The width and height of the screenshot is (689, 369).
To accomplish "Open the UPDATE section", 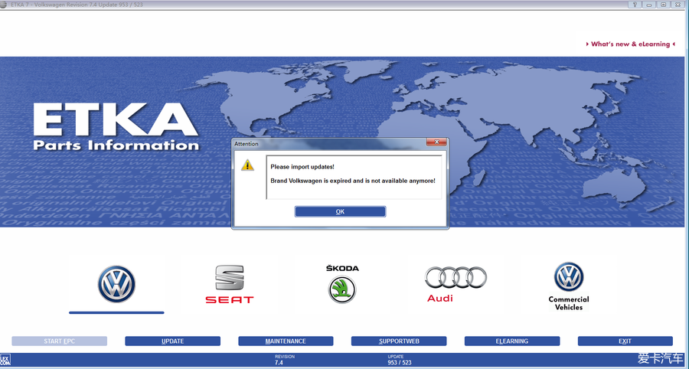I will pos(173,341).
